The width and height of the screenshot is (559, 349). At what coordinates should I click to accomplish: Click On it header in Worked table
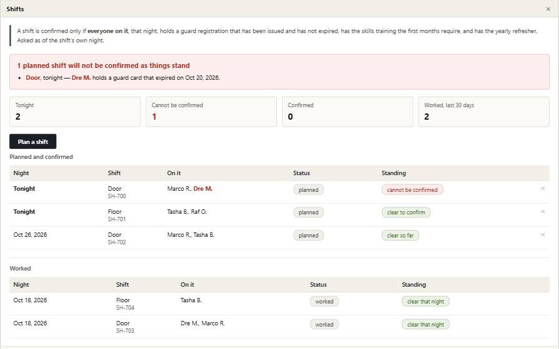pyautogui.click(x=187, y=285)
